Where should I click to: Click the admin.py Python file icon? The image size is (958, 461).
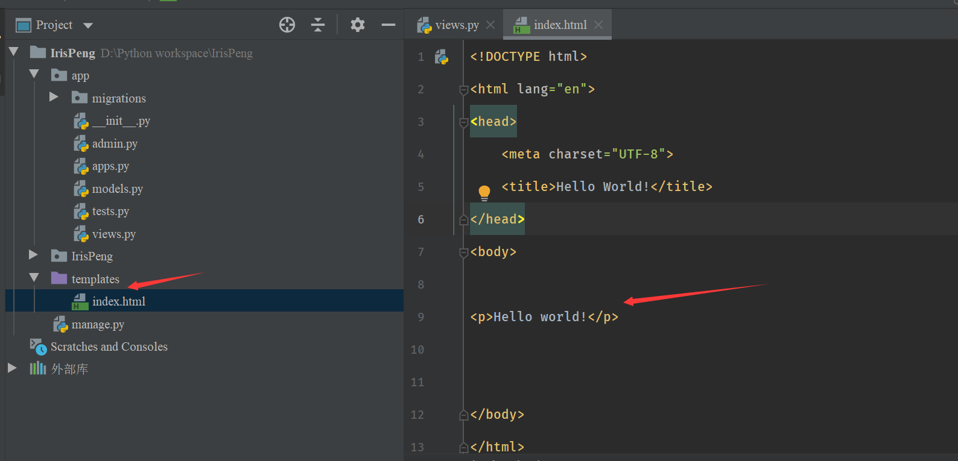pyautogui.click(x=81, y=143)
